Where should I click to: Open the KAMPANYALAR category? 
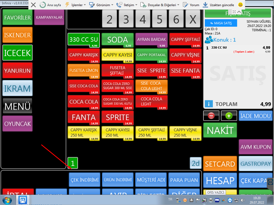pos(49,17)
